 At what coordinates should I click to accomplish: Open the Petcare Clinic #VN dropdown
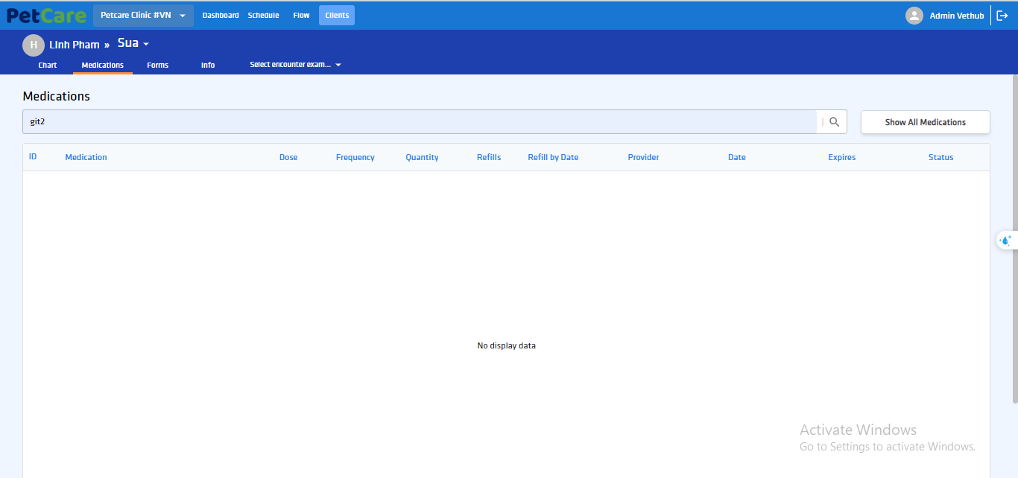coord(143,16)
